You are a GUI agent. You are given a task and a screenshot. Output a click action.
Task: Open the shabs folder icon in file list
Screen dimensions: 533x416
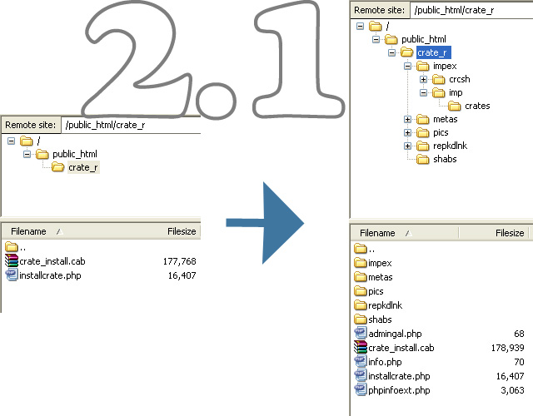point(361,319)
